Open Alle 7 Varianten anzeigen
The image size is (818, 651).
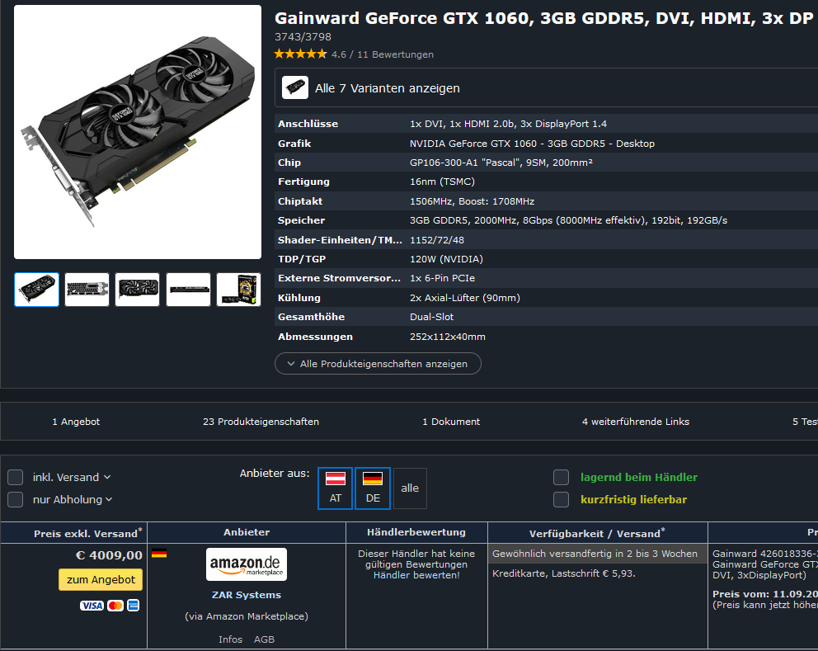387,88
